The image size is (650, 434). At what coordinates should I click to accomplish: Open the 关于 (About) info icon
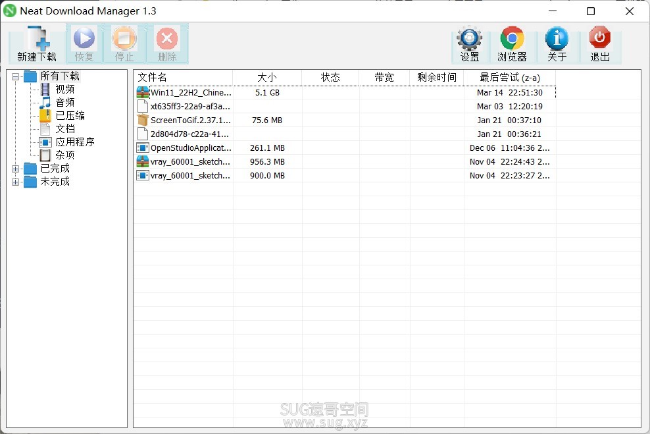[x=557, y=38]
